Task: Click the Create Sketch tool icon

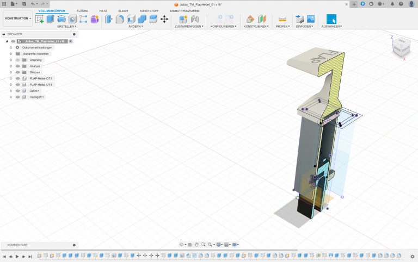Action: tap(39, 19)
